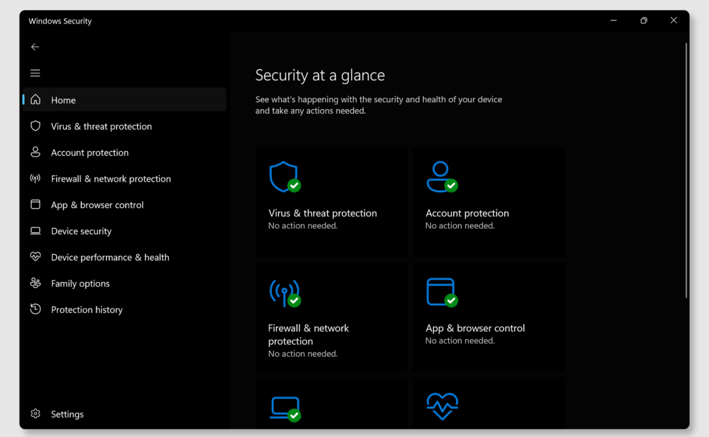Click the 'Security at a glance' heading
This screenshot has height=437, width=709.
pyautogui.click(x=320, y=75)
